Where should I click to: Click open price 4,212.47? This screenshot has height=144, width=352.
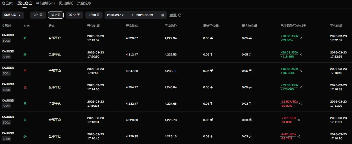coord(132,54)
